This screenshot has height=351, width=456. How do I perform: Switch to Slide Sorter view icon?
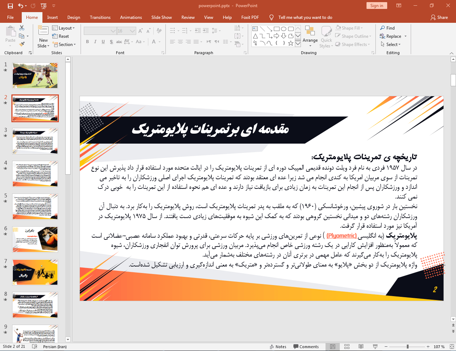pyautogui.click(x=347, y=347)
